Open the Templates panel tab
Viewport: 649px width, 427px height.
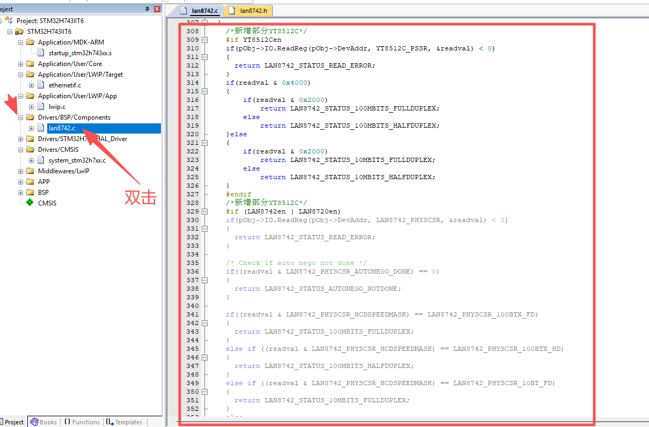click(x=124, y=422)
